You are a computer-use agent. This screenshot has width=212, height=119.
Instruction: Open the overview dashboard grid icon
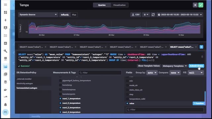tap(5, 13)
